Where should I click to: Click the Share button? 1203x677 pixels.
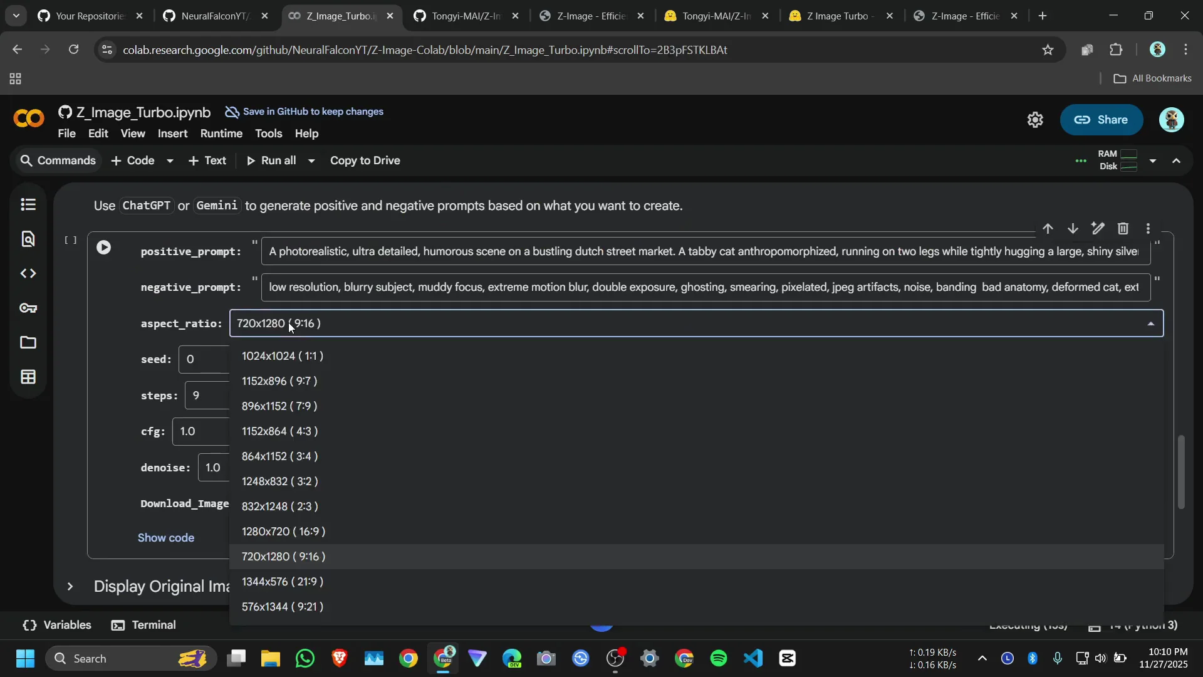coord(1101,120)
